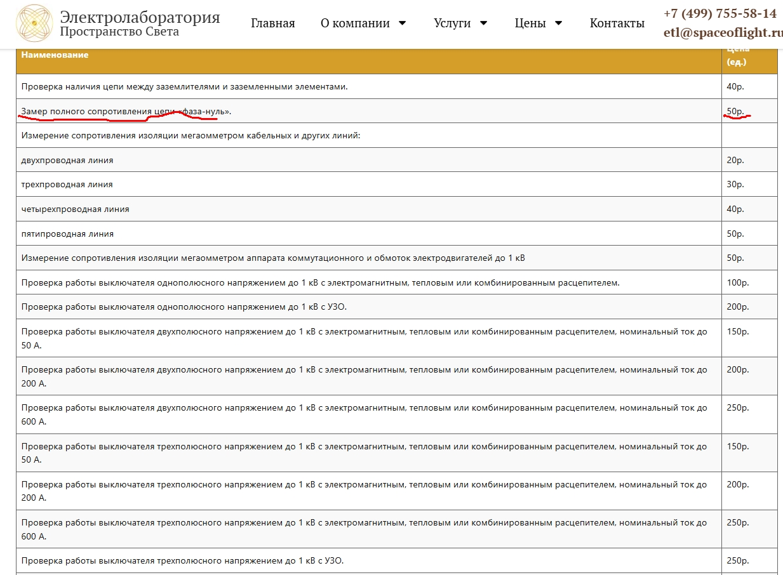Click the 30р. price cell
This screenshot has height=575, width=783.
pos(735,185)
